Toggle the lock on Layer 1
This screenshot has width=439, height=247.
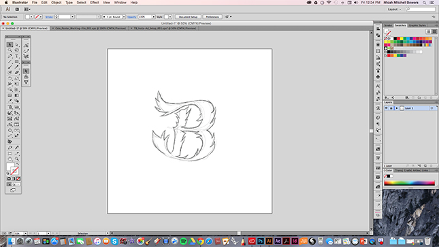coord(391,108)
